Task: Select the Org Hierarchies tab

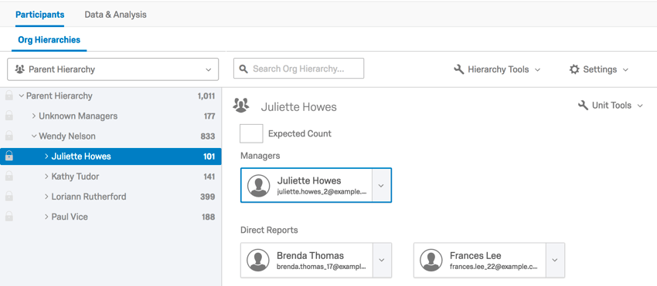Action: coord(49,40)
